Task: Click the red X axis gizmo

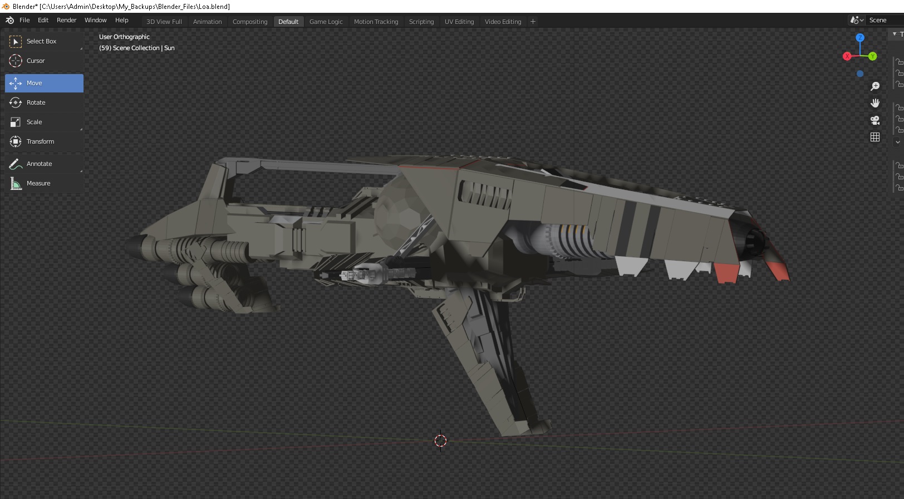Action: pyautogui.click(x=847, y=56)
